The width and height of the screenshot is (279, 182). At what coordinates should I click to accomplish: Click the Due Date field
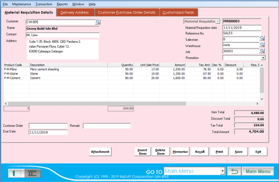tap(48, 132)
